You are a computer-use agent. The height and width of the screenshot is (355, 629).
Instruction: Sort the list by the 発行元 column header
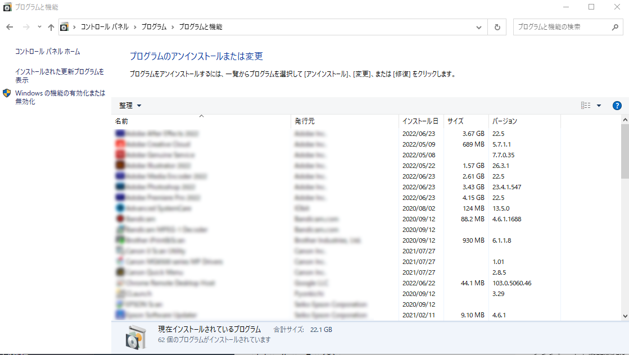tap(345, 121)
